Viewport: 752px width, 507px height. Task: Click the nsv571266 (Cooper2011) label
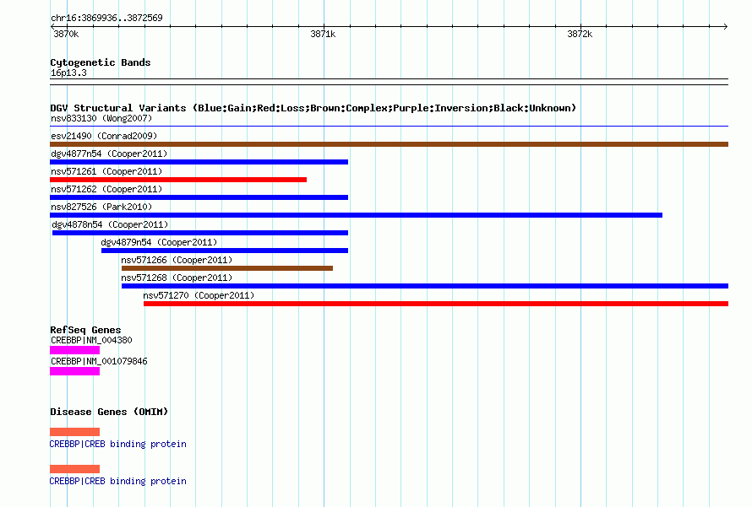177,260
